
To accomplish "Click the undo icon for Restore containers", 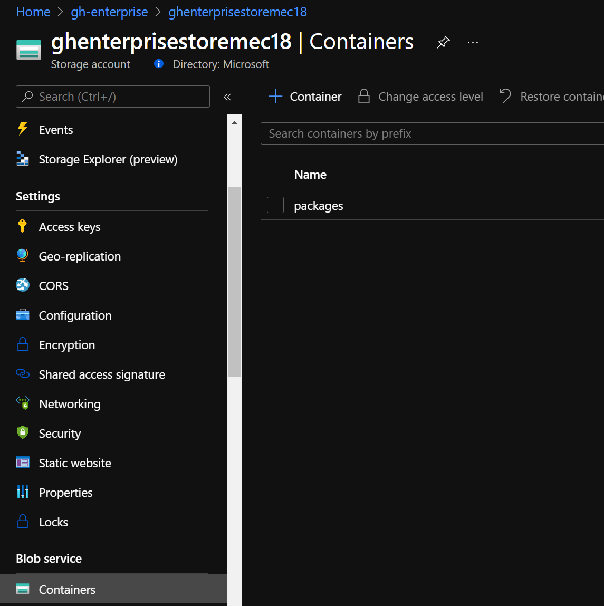I will click(505, 96).
